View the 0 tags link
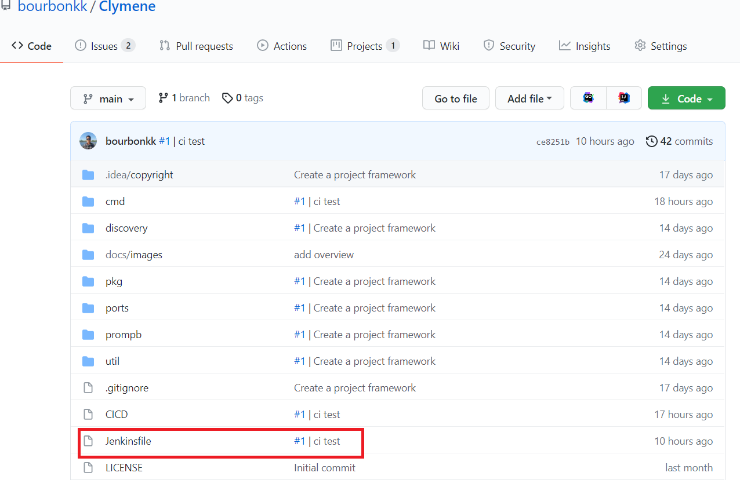Viewport: 740px width, 480px height. [242, 98]
